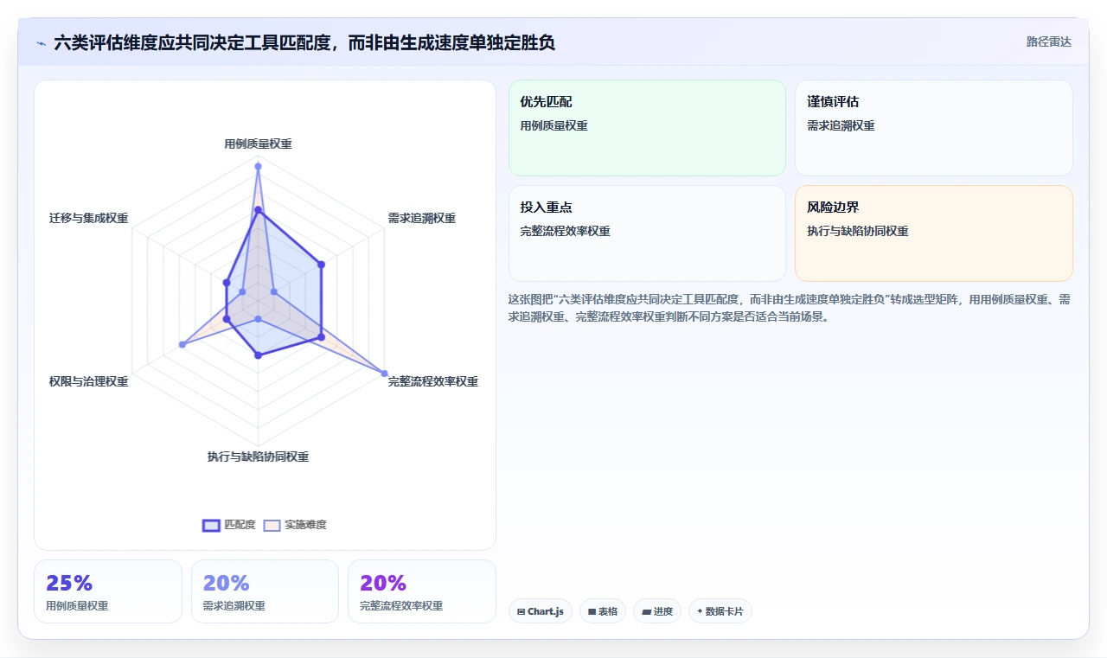This screenshot has height=658, width=1107.
Task: Select the 进度 tag
Action: [657, 611]
